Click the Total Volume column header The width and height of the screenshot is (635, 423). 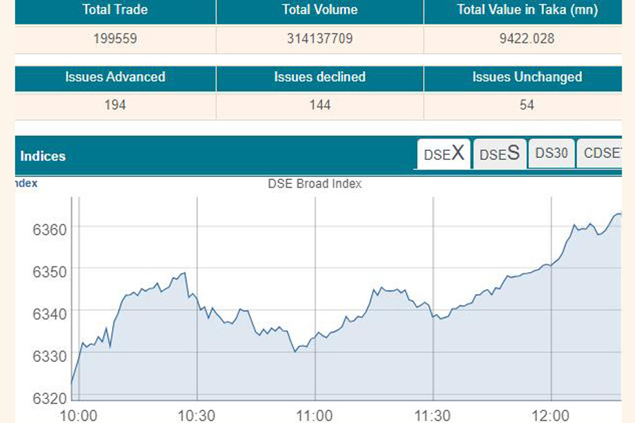click(320, 10)
